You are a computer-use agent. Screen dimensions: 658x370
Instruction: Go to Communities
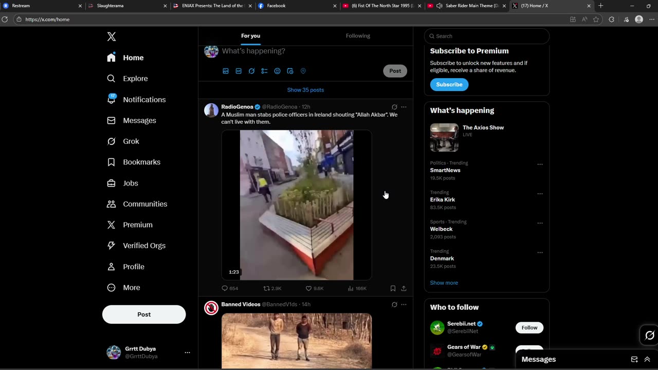click(x=137, y=204)
